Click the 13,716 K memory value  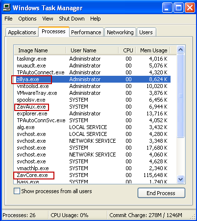[157, 113]
